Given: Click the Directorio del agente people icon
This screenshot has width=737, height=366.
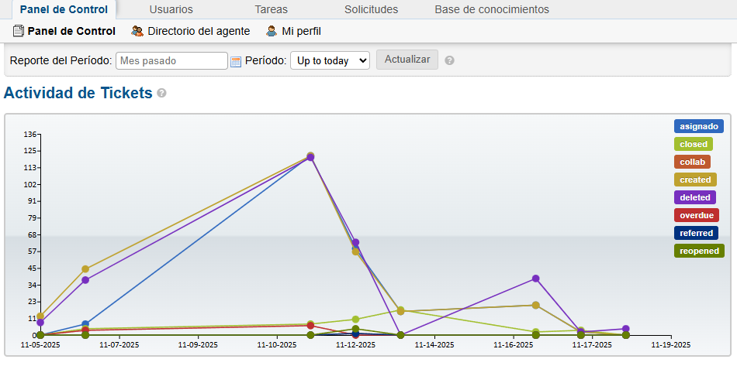Looking at the screenshot, I should pyautogui.click(x=137, y=32).
